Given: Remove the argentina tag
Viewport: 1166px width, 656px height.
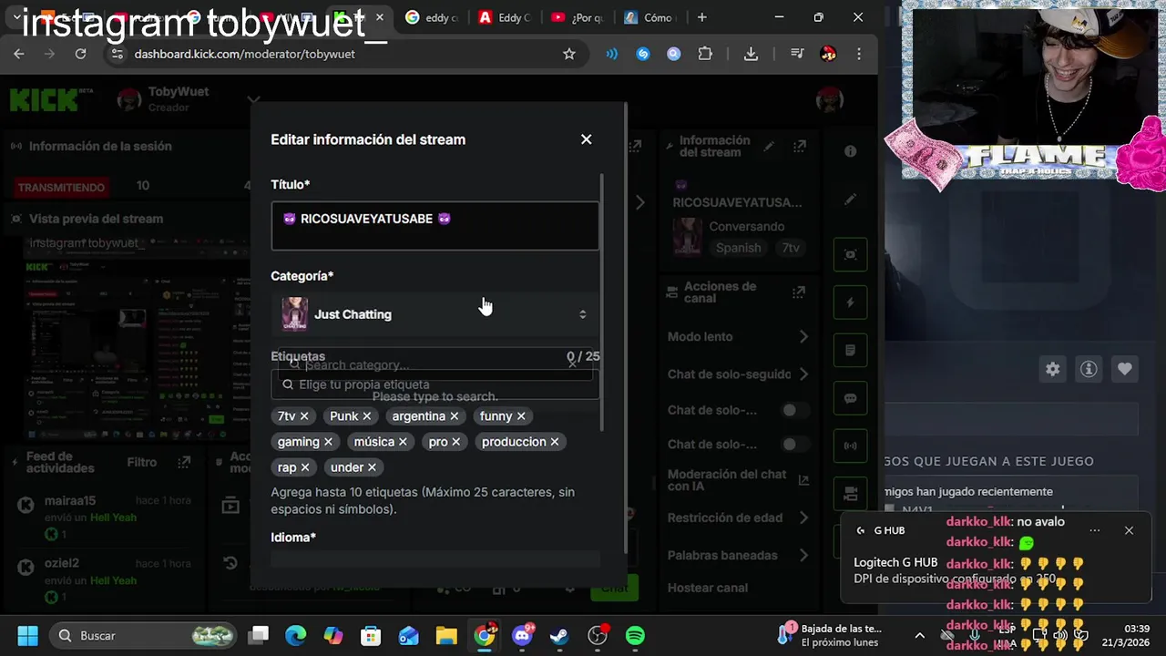Looking at the screenshot, I should point(454,416).
